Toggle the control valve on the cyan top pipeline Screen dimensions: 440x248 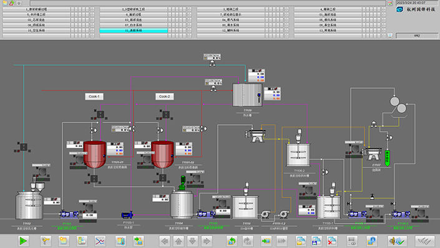(212, 64)
